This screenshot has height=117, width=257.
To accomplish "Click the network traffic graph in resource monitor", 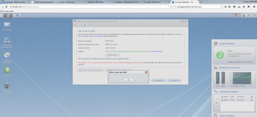I will coord(242,78).
